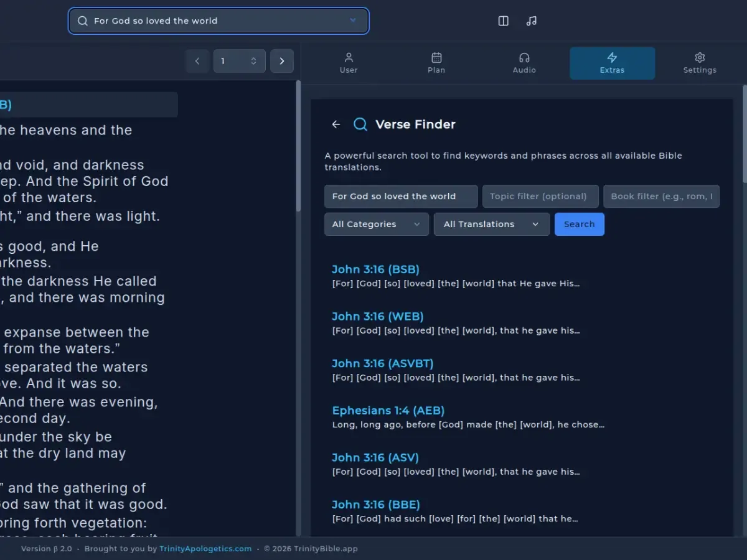Viewport: 747px width, 560px height.
Task: Open the All Translations dropdown
Action: pyautogui.click(x=491, y=224)
